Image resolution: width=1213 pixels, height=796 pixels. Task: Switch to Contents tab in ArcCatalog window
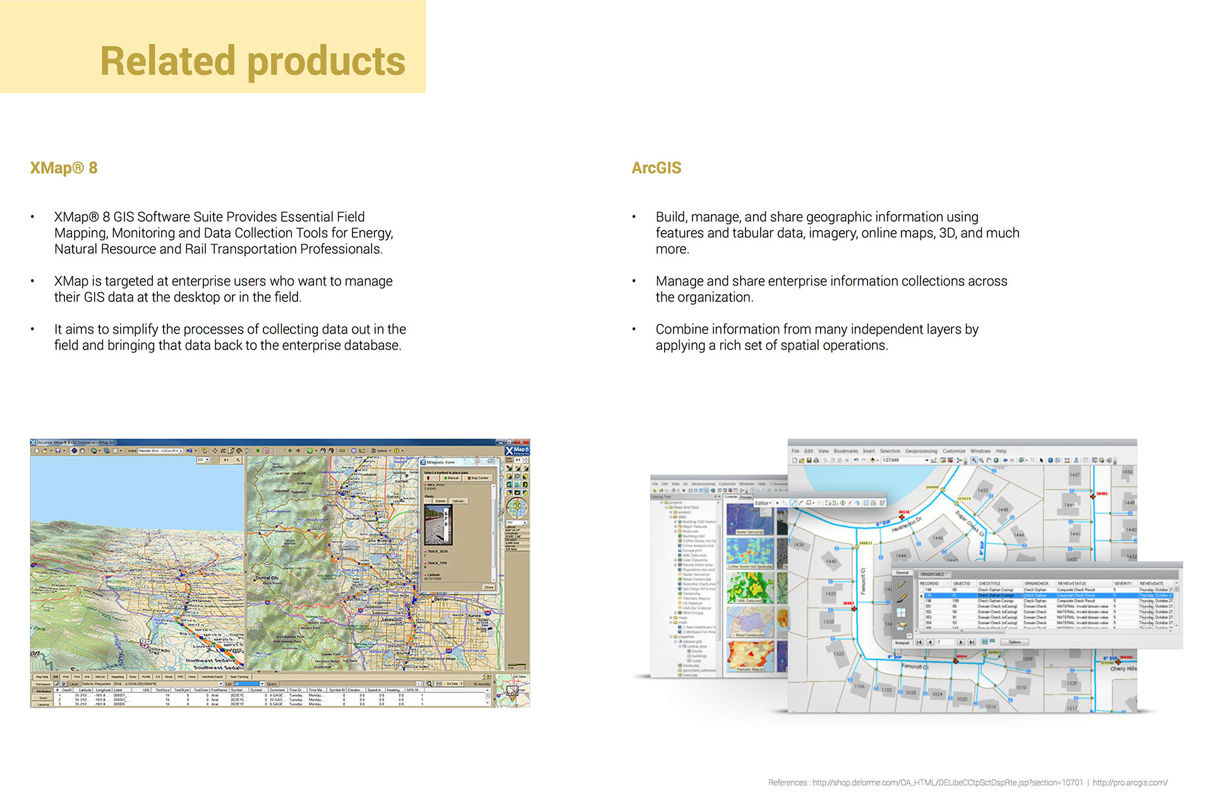coord(730,497)
